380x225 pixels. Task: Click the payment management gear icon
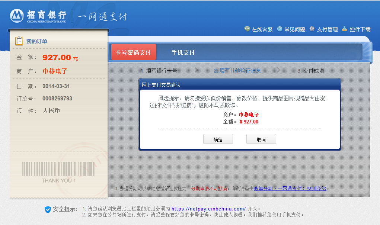click(312, 29)
